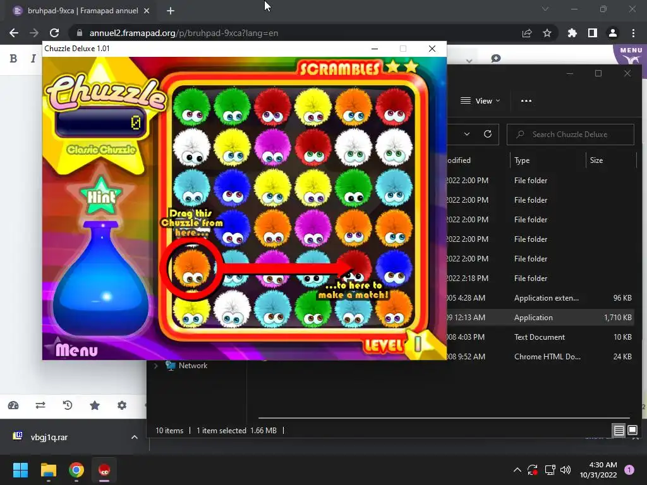Viewport: 647px width, 485px height.
Task: Go back in Chrome
Action: click(x=14, y=33)
